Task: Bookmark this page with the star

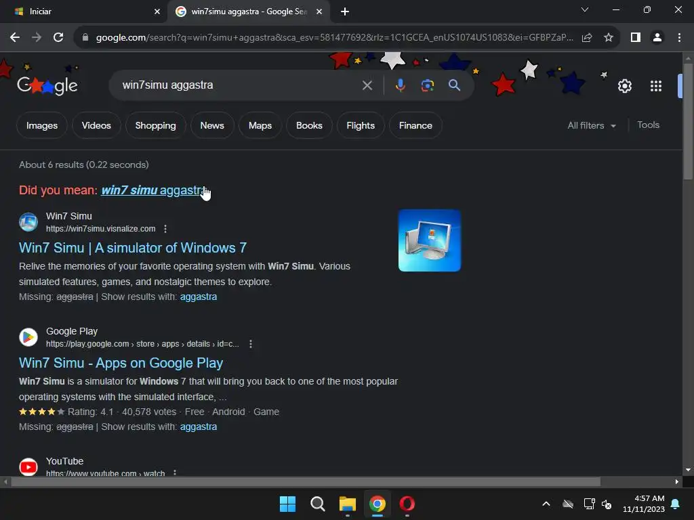Action: pyautogui.click(x=609, y=38)
